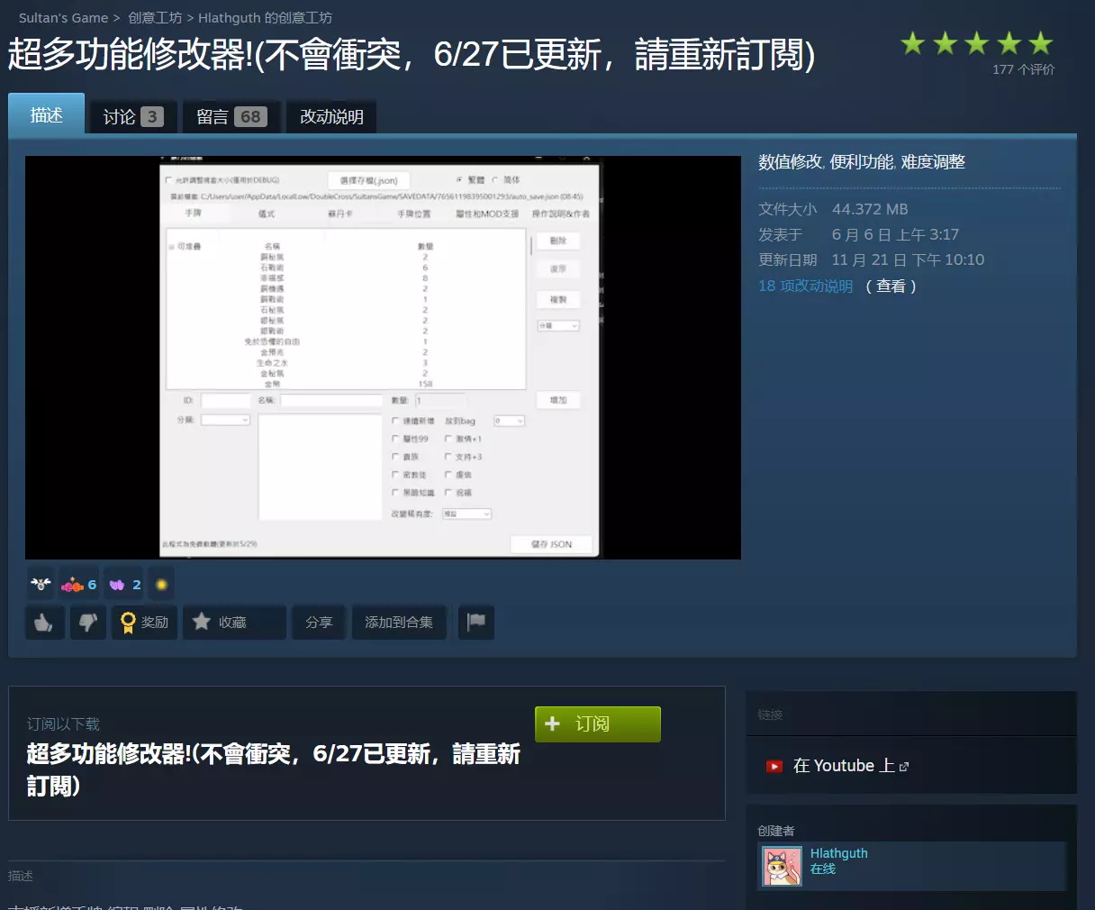Viewport: 1095px width, 910px height.
Task: Click the purple hands award icon showing 2
Action: 125,585
